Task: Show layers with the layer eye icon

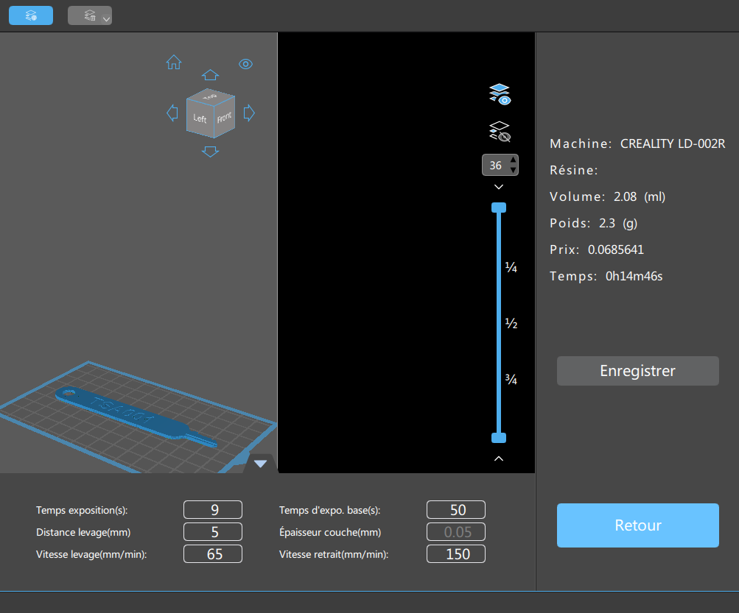Action: point(500,94)
